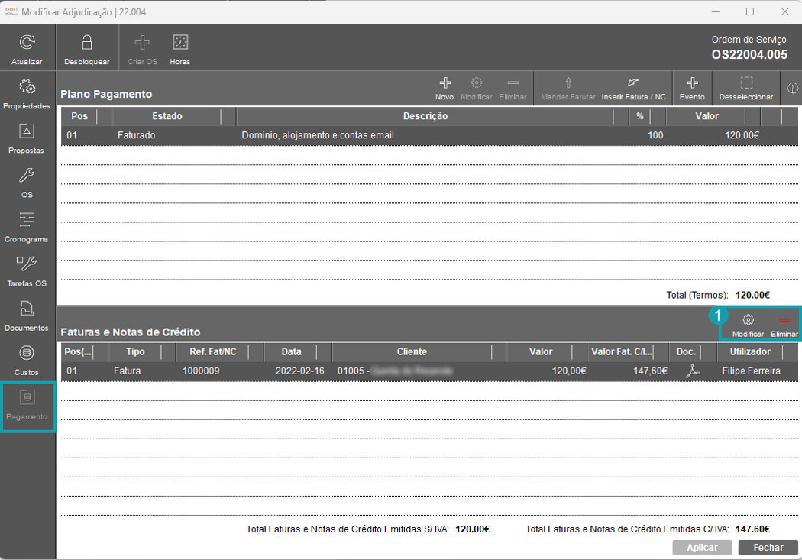Click the OS22004.005 order number
This screenshot has width=802, height=560.
tap(749, 55)
